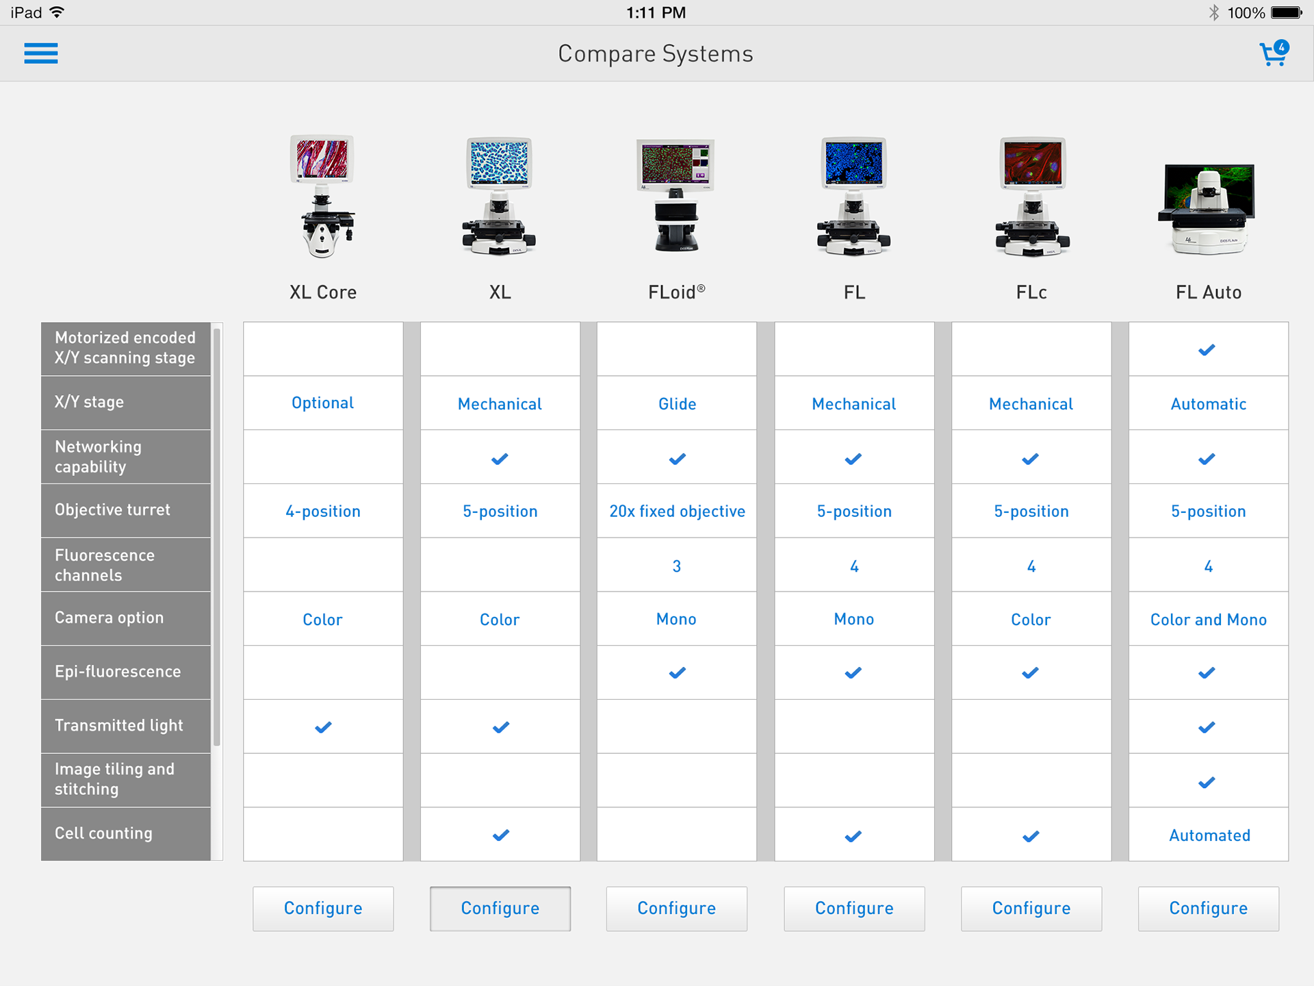1314x986 pixels.
Task: Tap the battery indicator
Action: click(1287, 12)
